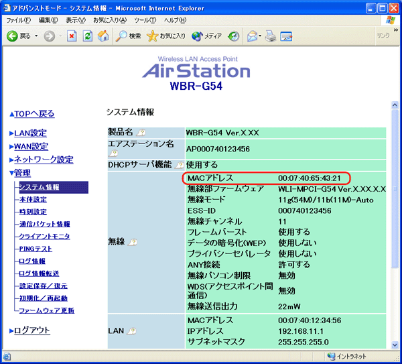Click the help icon beside 無線

click(x=132, y=242)
